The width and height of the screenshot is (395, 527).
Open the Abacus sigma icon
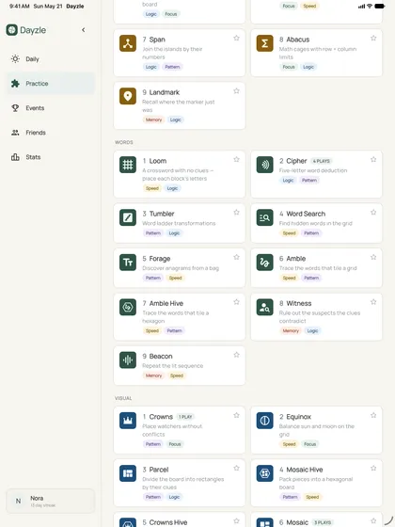[x=264, y=43]
